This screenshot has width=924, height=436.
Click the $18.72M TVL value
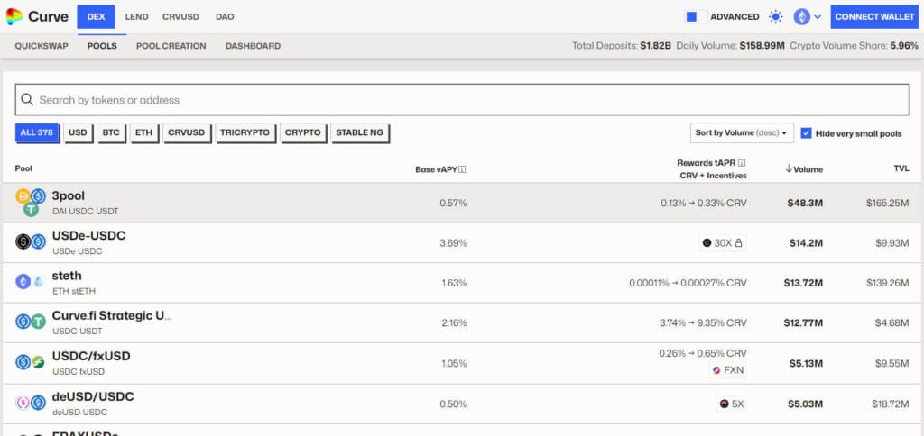click(x=891, y=404)
